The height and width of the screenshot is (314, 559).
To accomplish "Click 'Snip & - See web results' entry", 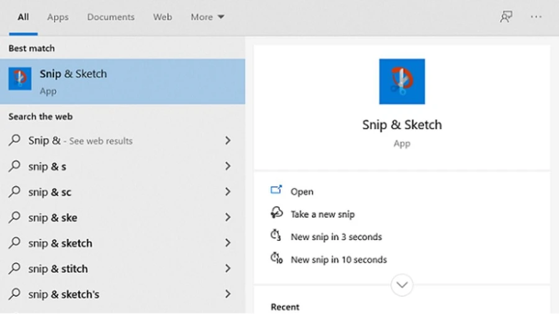I will click(x=122, y=141).
